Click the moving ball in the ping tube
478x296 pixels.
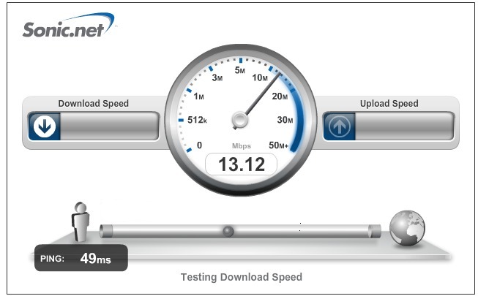click(228, 232)
